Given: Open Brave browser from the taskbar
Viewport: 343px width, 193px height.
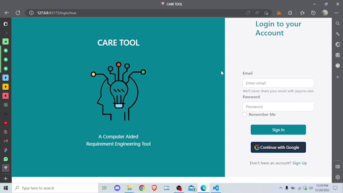Looking at the screenshot, I should (154, 188).
